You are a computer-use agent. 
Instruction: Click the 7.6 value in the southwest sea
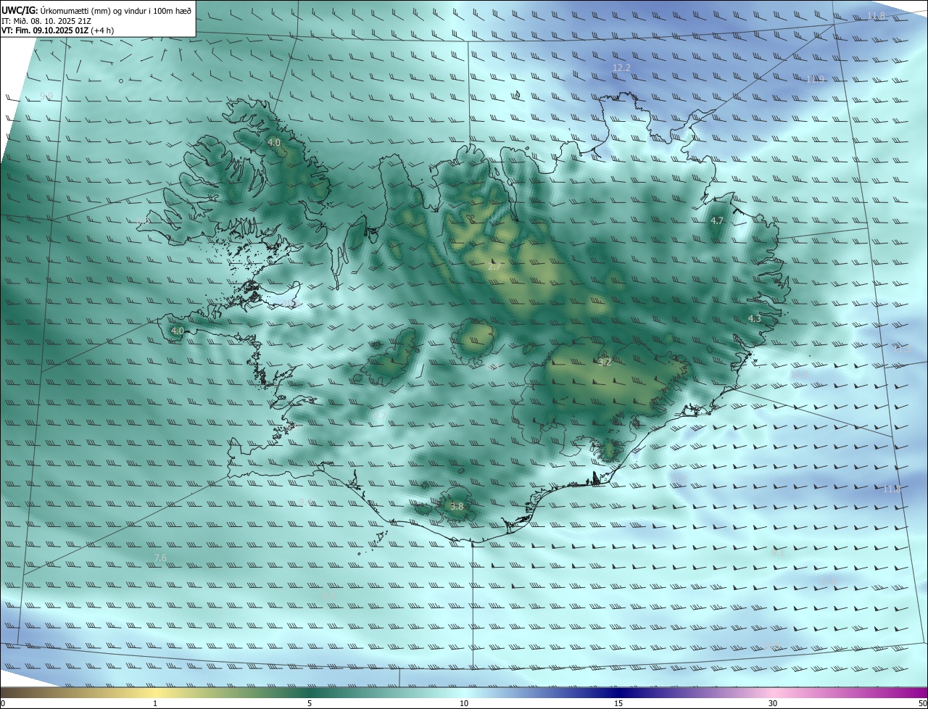point(161,557)
